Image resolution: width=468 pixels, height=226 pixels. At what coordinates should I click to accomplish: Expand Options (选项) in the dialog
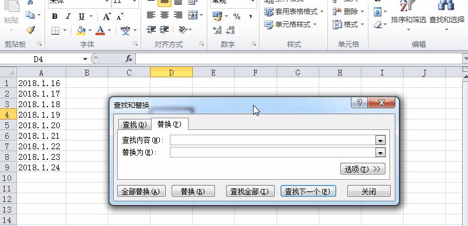point(363,169)
